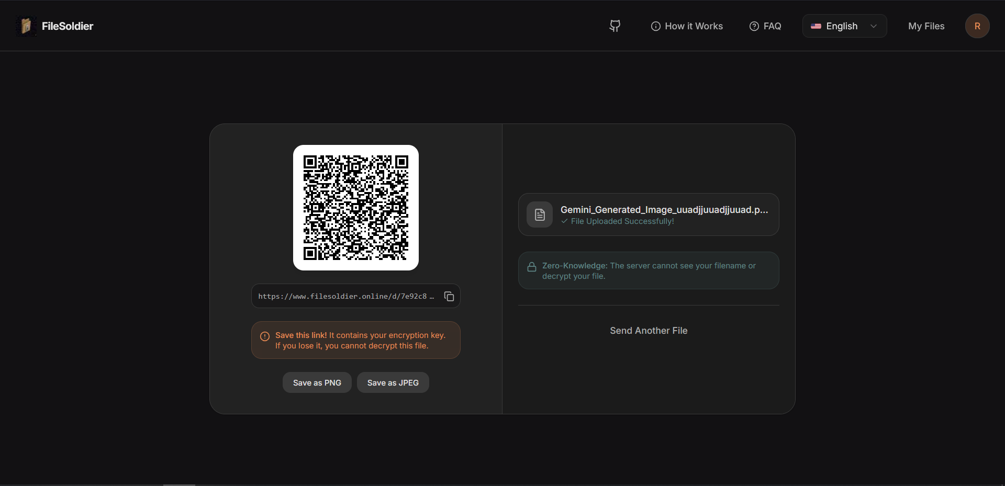
Task: Click the GitHub icon in the header
Action: (x=615, y=26)
